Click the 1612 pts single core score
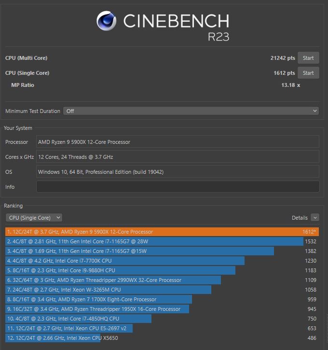 [x=284, y=73]
